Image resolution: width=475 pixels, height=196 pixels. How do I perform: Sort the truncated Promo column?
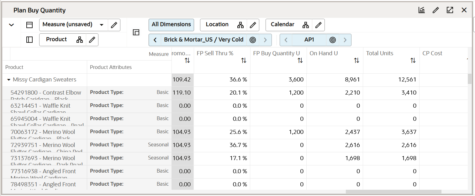coord(187,61)
